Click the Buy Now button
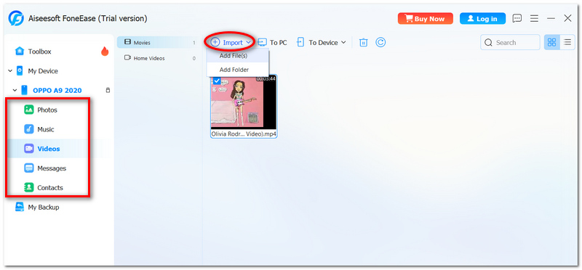 click(x=426, y=19)
